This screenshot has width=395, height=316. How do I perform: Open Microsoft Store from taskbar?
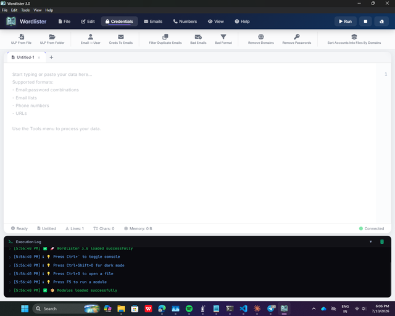135,309
